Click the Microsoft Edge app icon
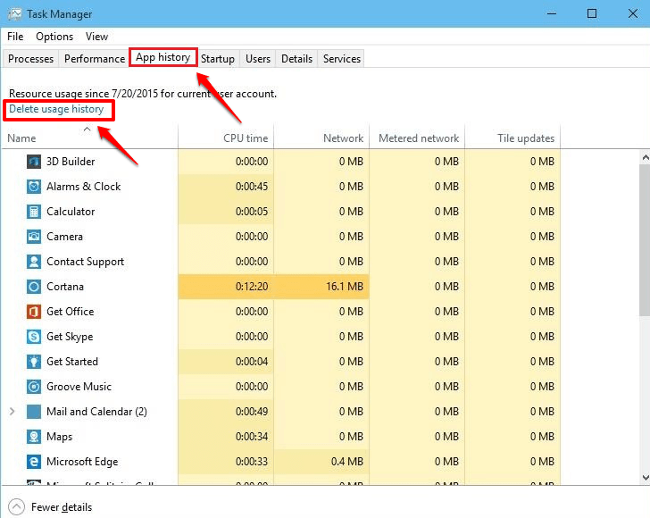 34,462
